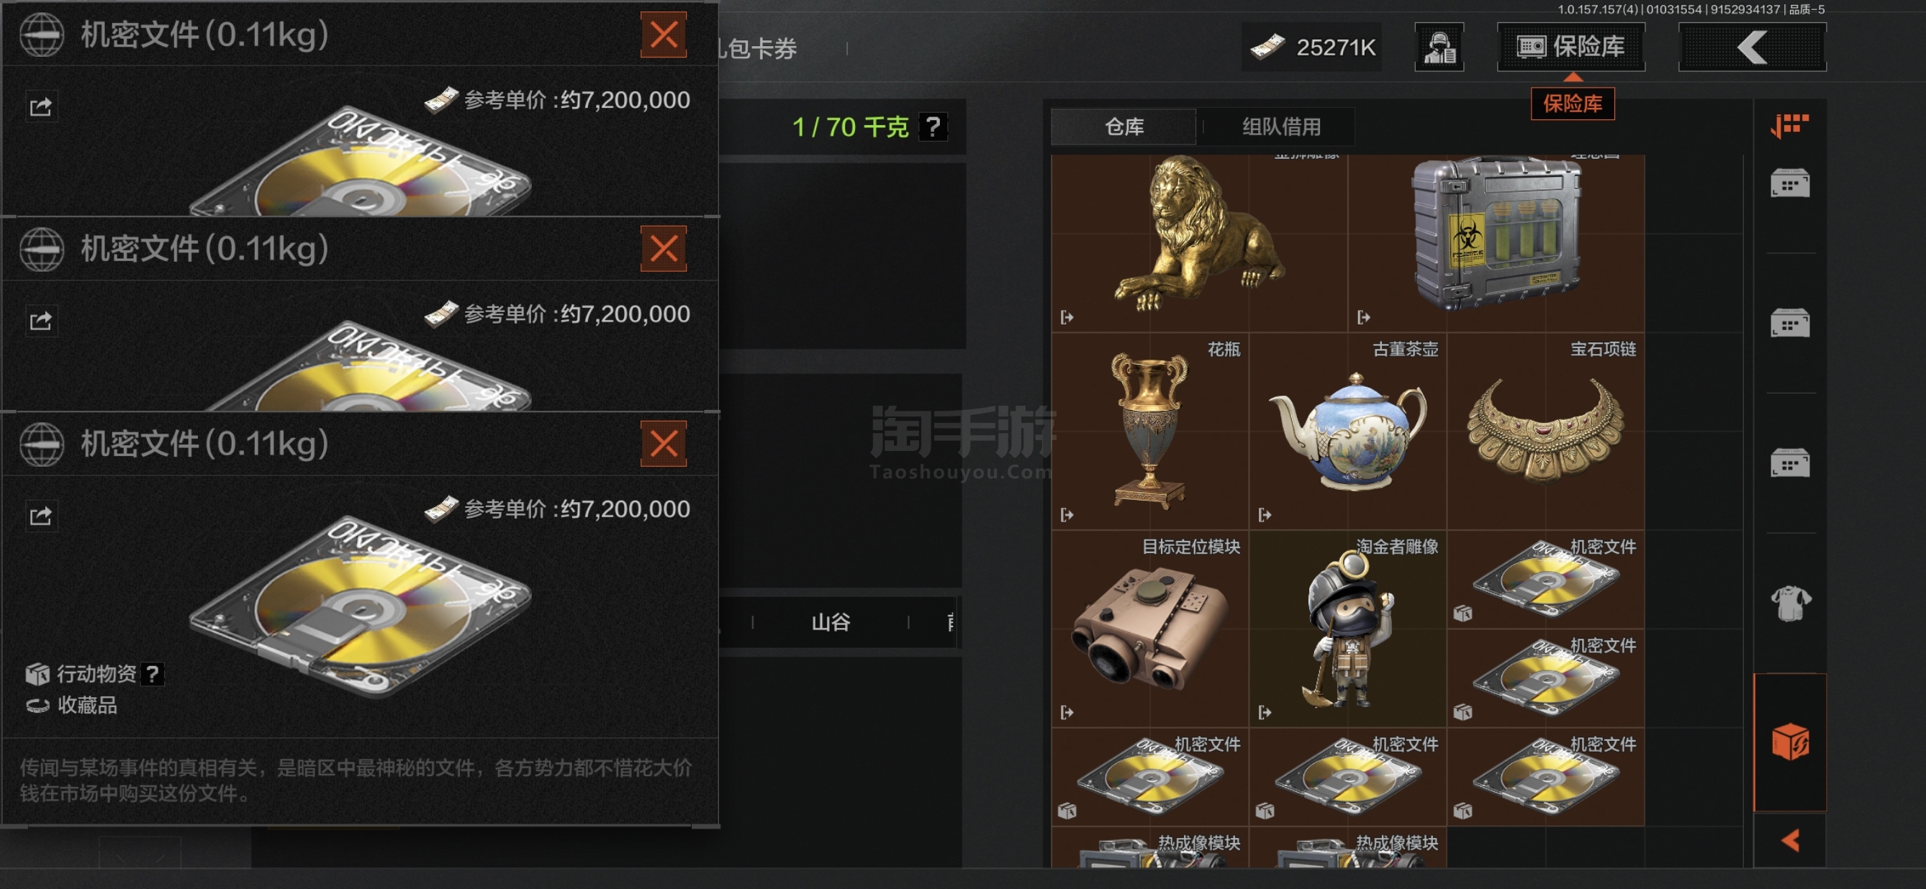Open the 保险库 button in top bar

point(1570,47)
